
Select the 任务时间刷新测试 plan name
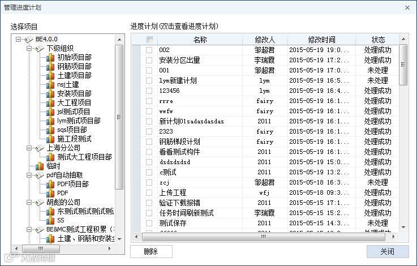point(186,213)
